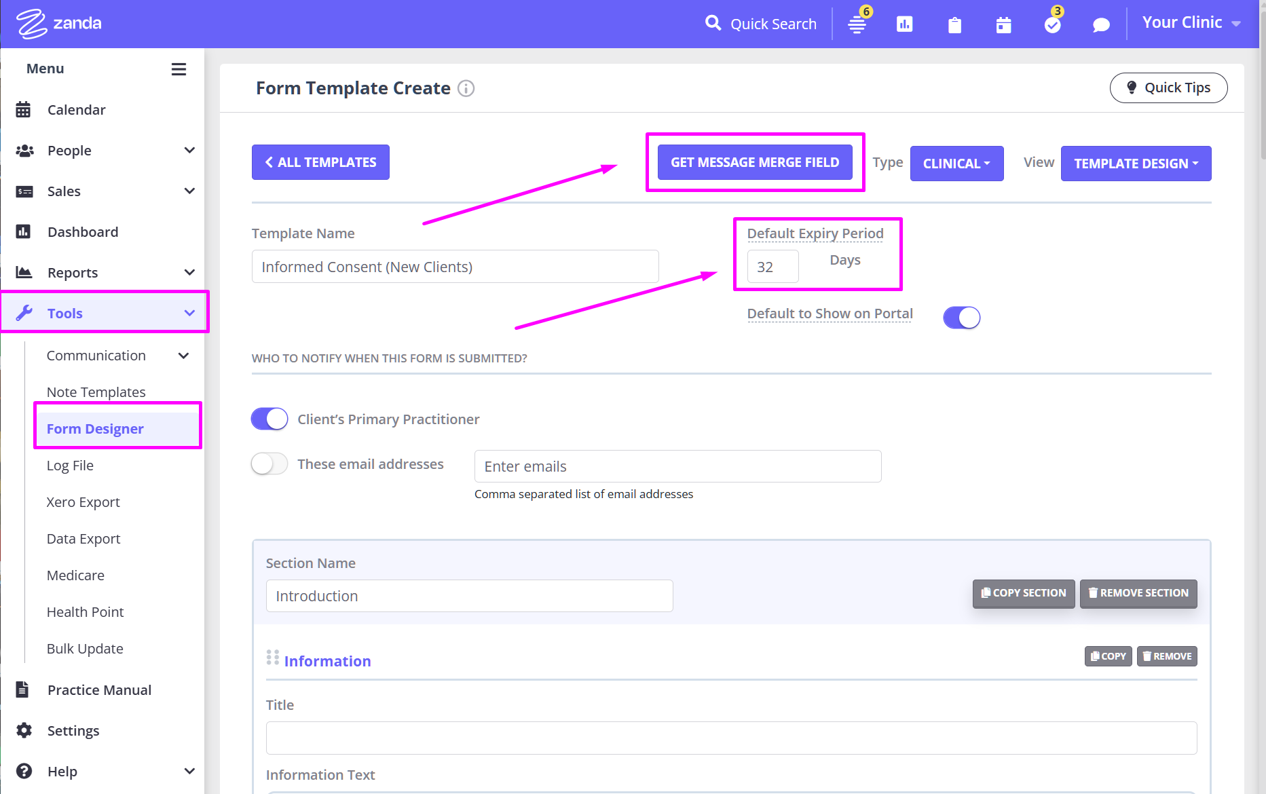Turn off Client's Primary Practitioner notification
The height and width of the screenshot is (794, 1266).
(x=269, y=419)
